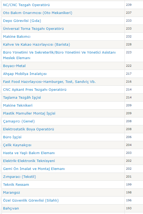143x214 pixels.
Task: Open Hasta ve Yaşlı Bakım Elemanı link
Action: pyautogui.click(x=29, y=153)
